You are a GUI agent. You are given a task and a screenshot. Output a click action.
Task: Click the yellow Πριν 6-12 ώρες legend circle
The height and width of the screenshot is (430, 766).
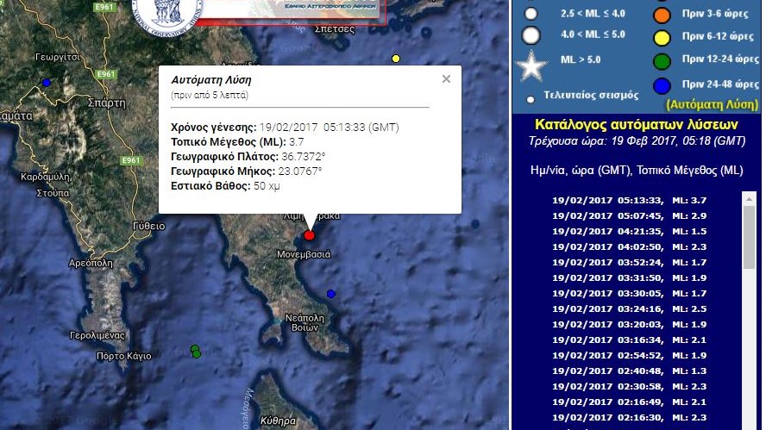coord(662,37)
